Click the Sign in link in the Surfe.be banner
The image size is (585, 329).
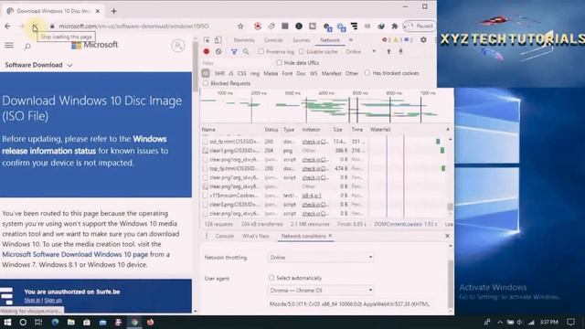click(32, 300)
